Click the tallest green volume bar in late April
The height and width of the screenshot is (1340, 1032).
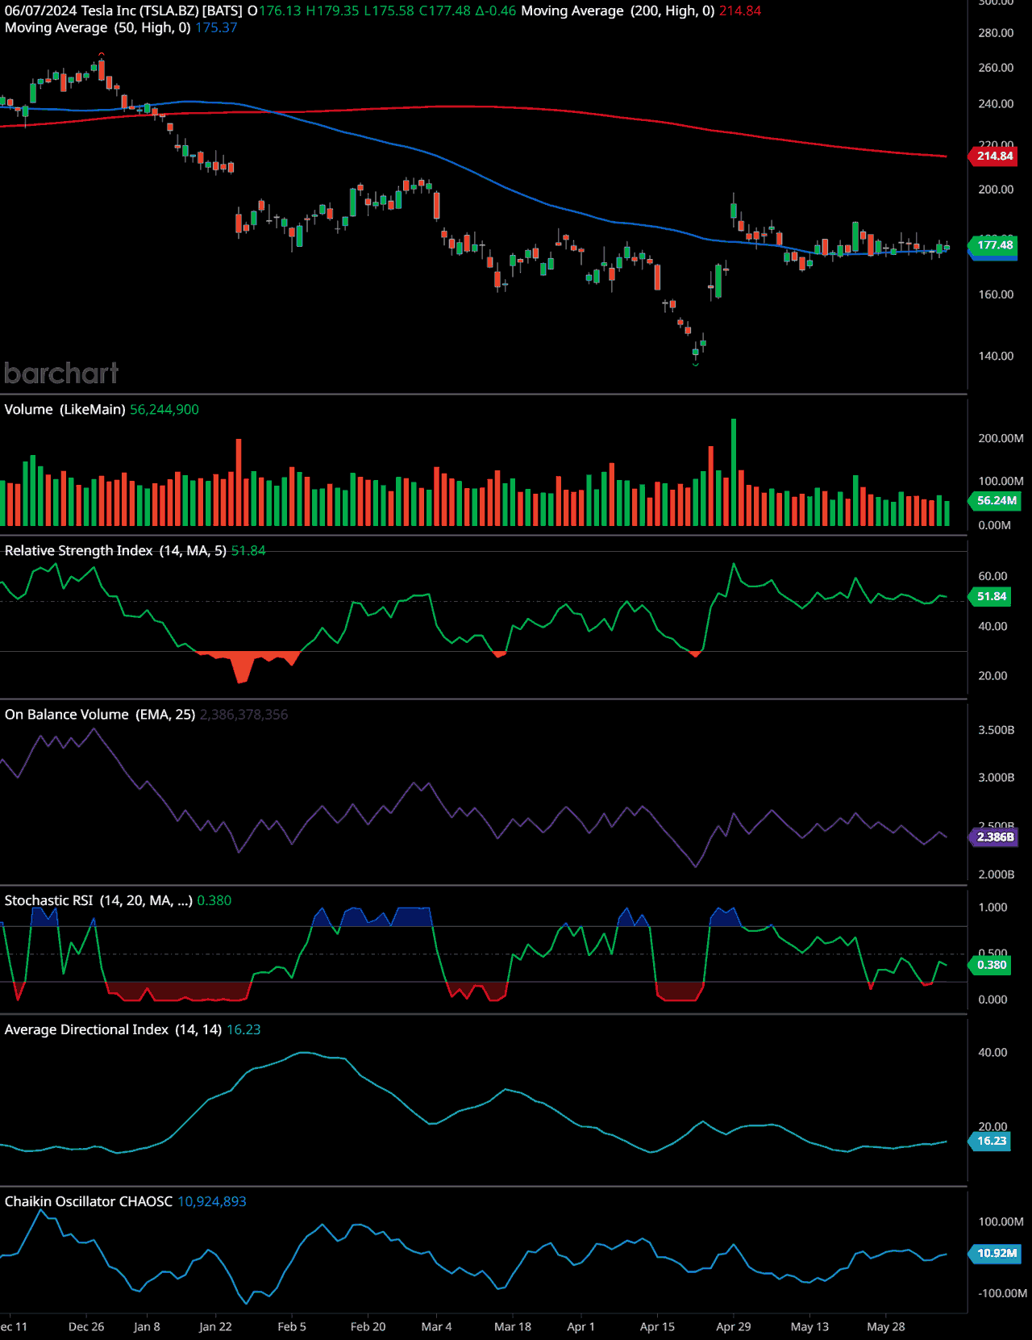(734, 472)
